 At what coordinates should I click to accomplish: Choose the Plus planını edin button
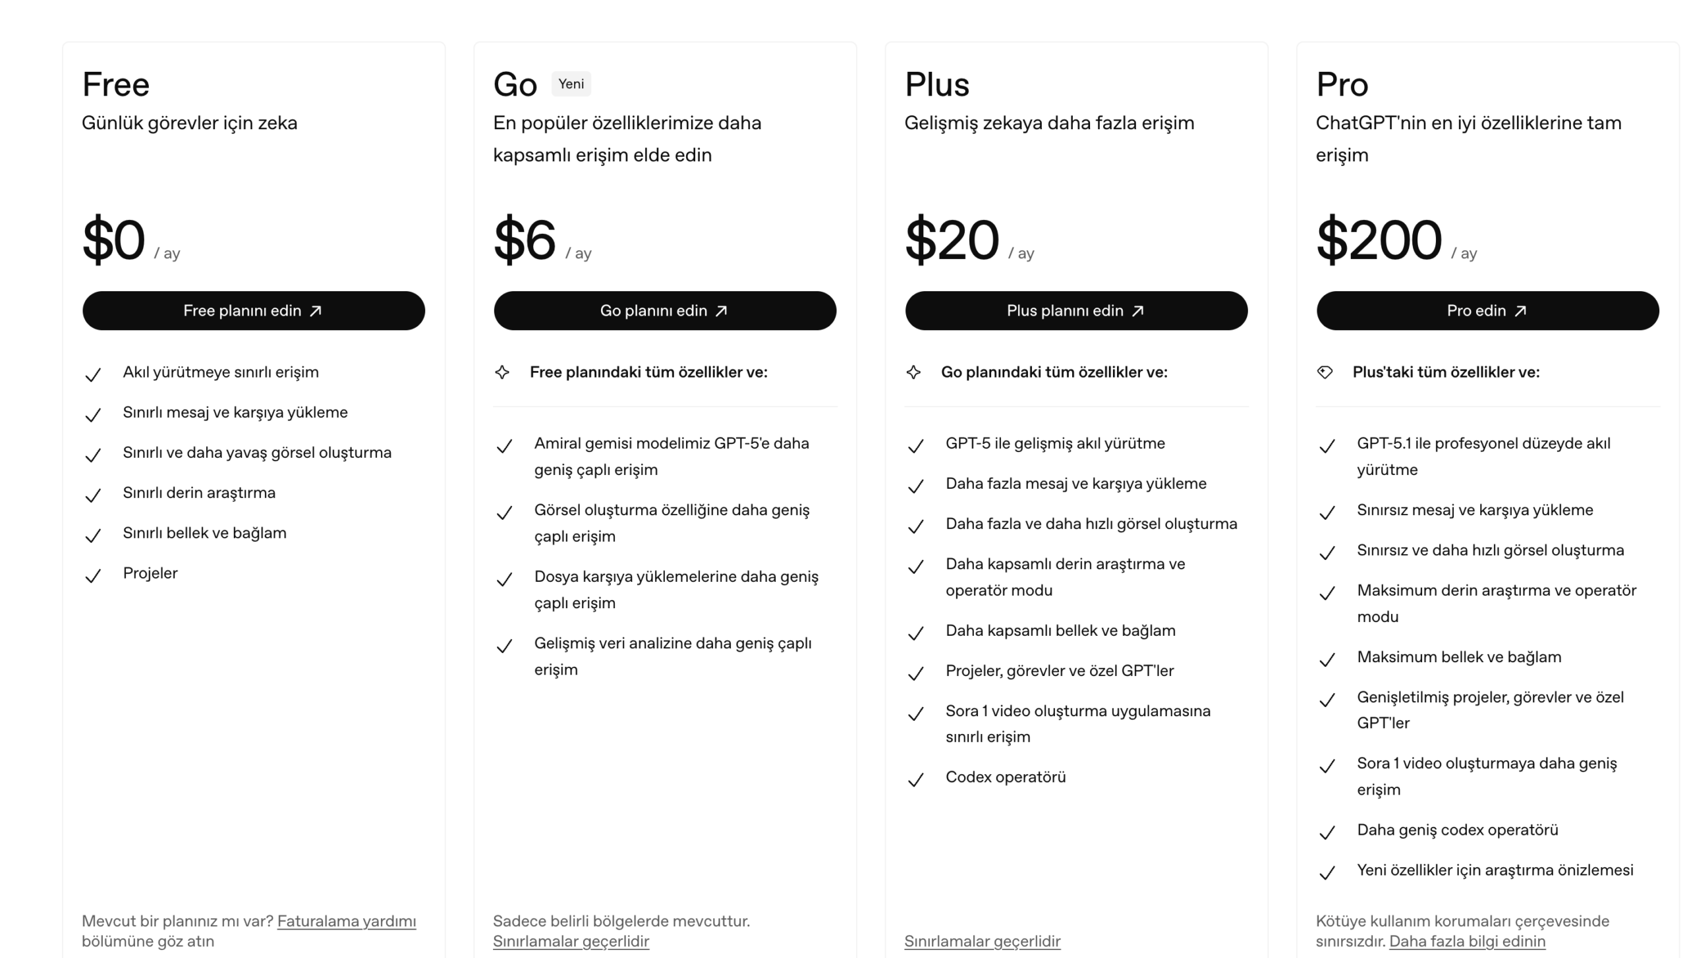[x=1075, y=311]
